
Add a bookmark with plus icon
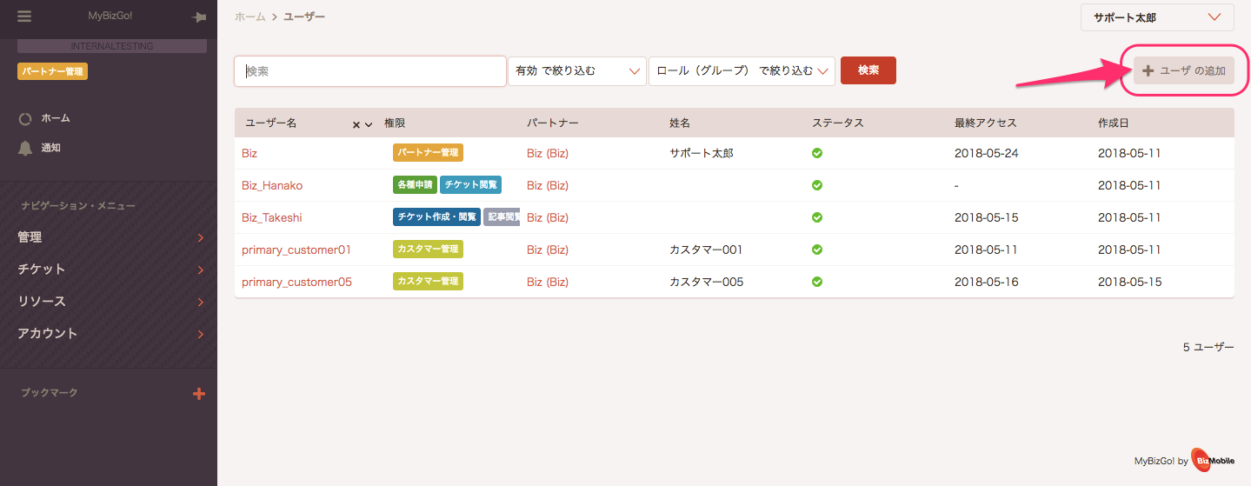(199, 394)
